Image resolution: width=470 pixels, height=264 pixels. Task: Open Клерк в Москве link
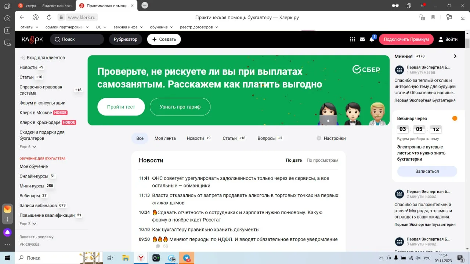coord(36,113)
